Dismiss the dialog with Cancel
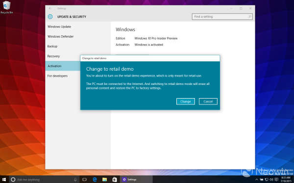 coord(208,102)
